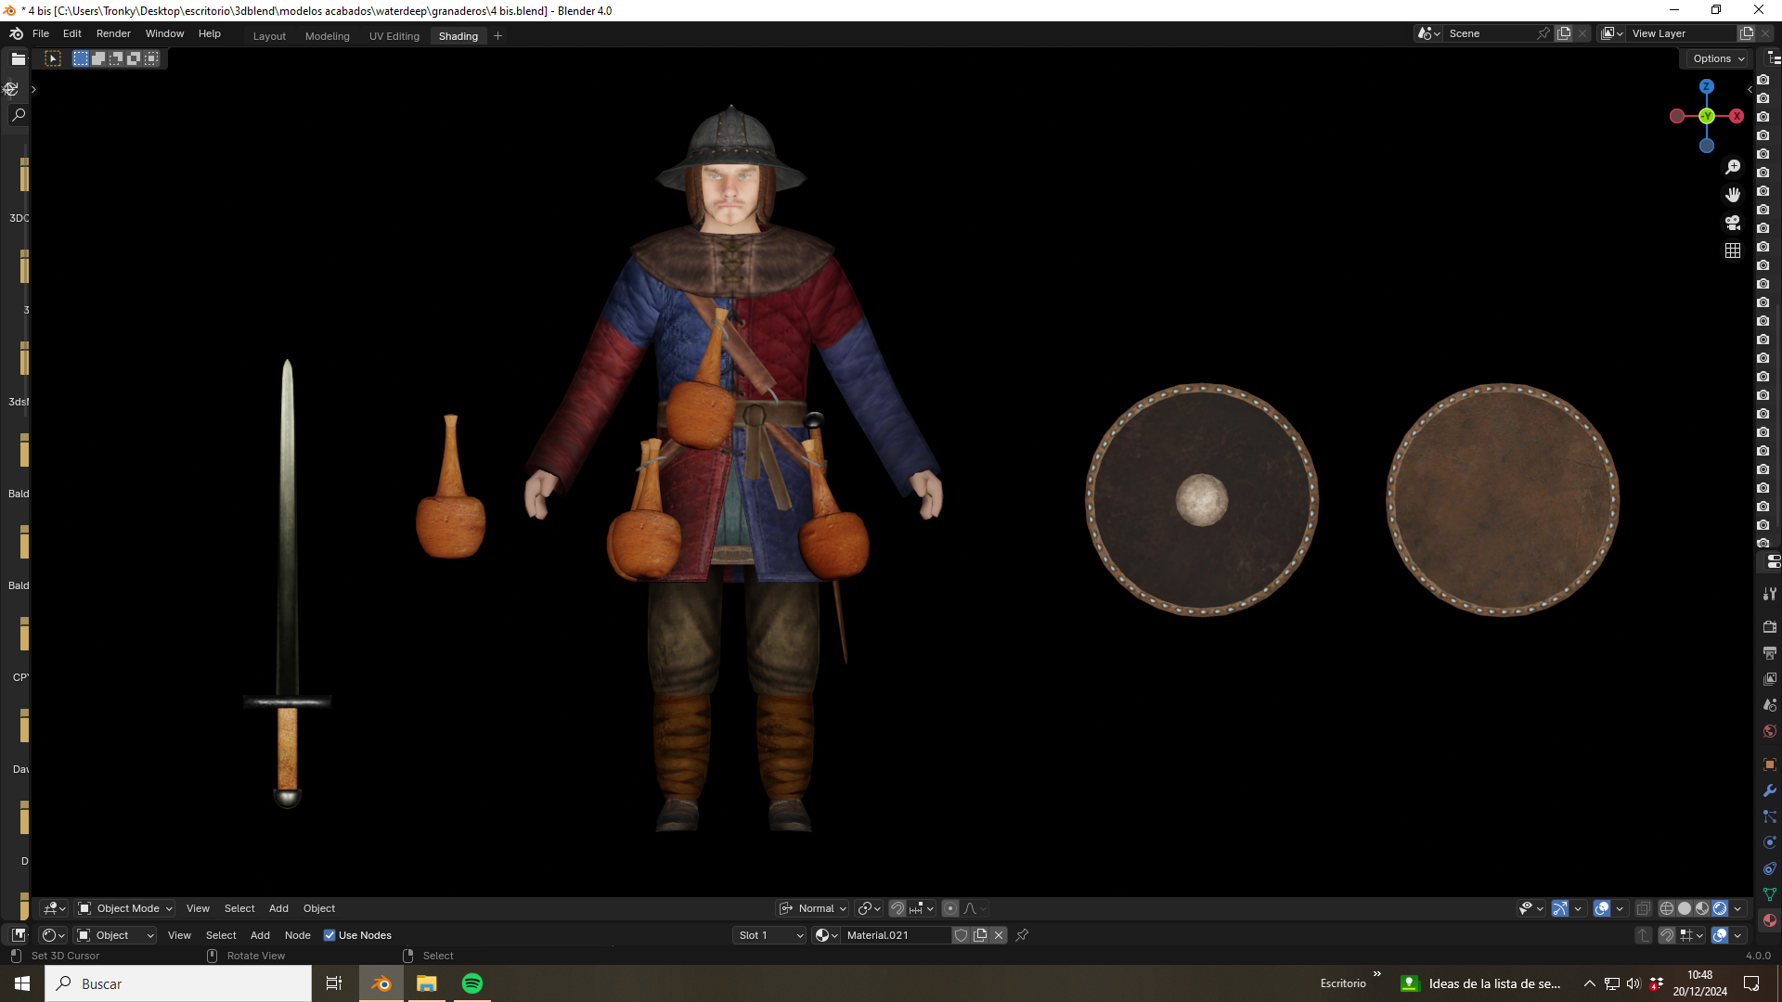Open the Material properties tab
This screenshot has height=1002, width=1782.
pyautogui.click(x=1769, y=920)
